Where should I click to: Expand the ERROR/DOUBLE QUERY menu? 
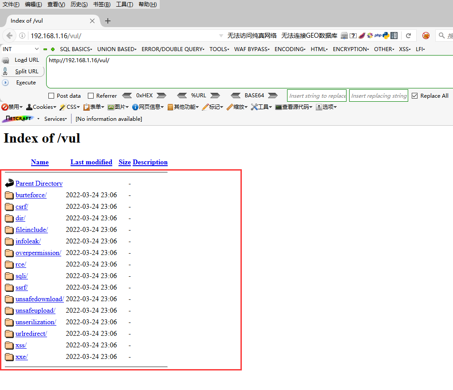tap(173, 49)
